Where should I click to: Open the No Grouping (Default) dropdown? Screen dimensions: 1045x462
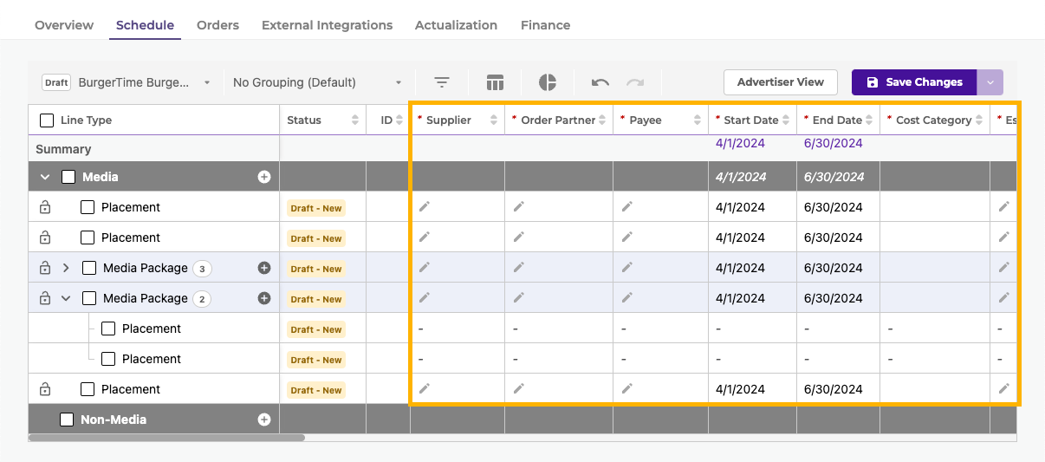pyautogui.click(x=317, y=82)
